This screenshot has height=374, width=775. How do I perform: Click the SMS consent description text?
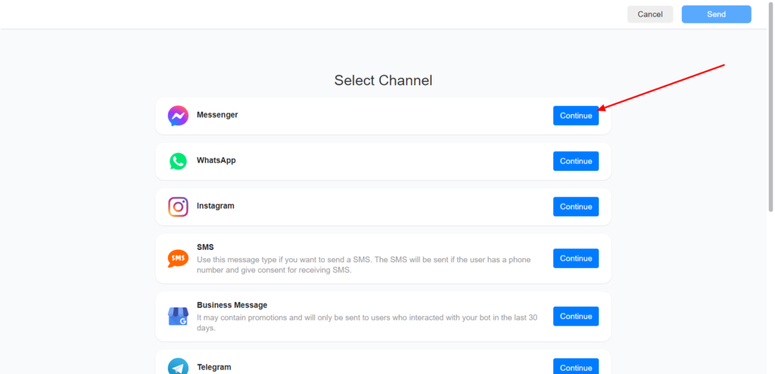pyautogui.click(x=364, y=265)
